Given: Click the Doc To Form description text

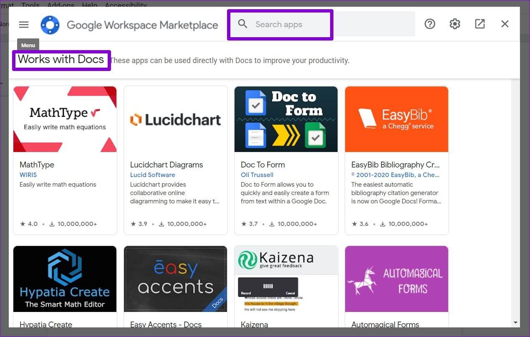Looking at the screenshot, I should coord(285,193).
